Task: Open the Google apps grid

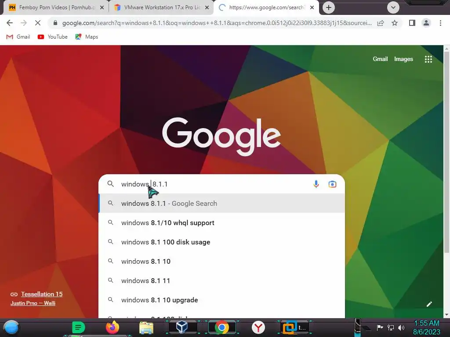Action: coord(428,59)
